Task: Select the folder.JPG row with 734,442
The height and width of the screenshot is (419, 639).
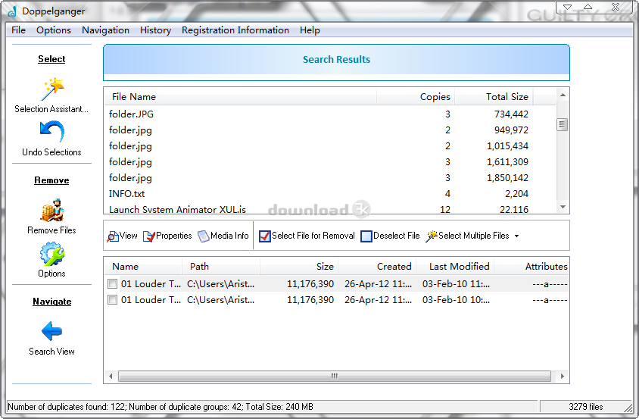Action: pos(330,114)
